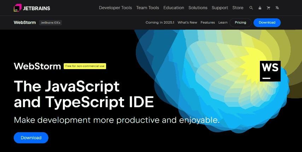The image size is (302, 152).
Task: Click the JetBrains IDEs tag
Action: point(51,23)
